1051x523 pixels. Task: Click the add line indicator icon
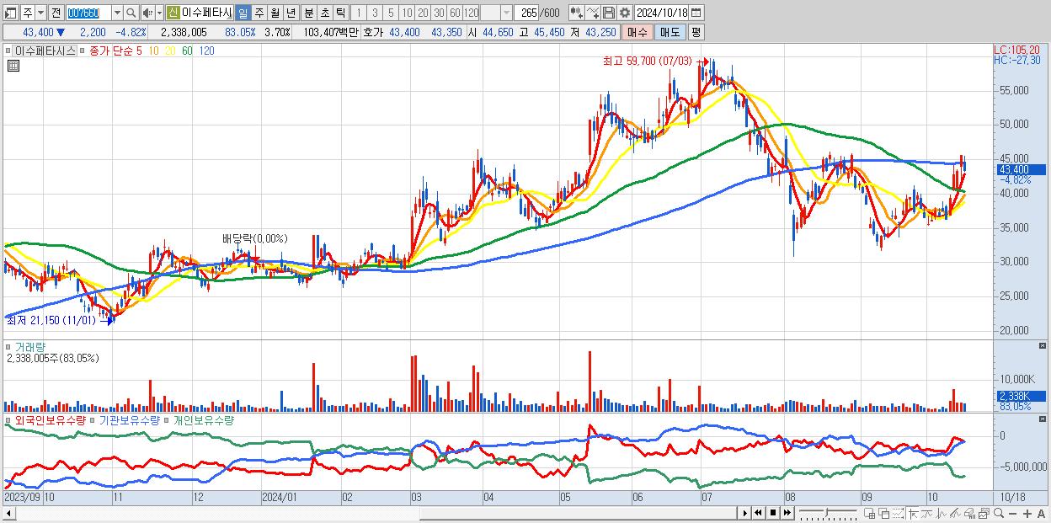coord(593,13)
